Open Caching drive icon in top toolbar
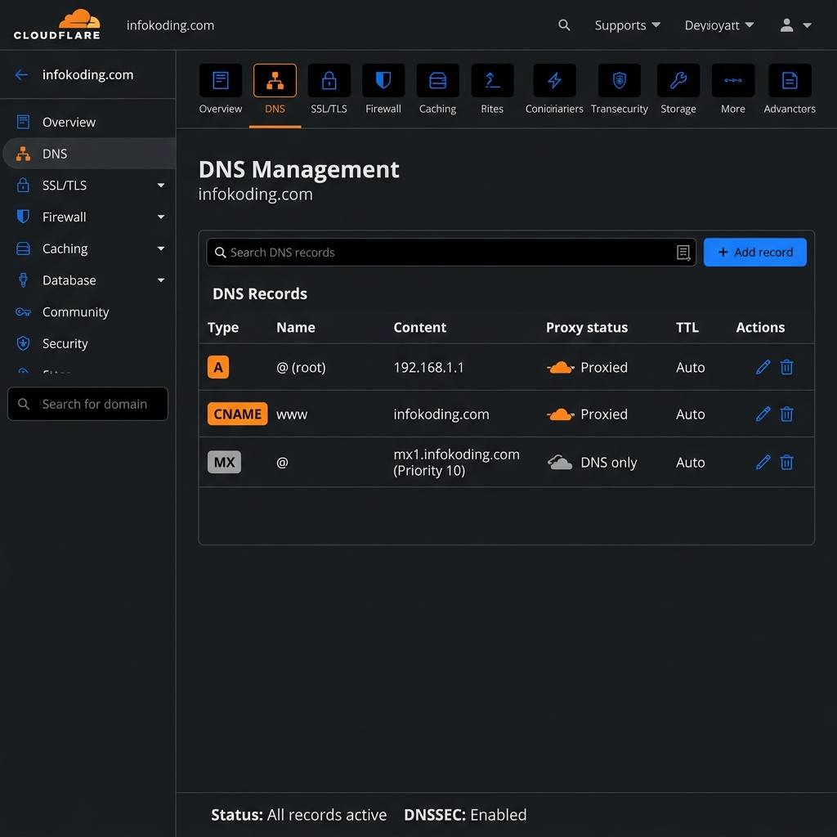The height and width of the screenshot is (837, 837). (438, 81)
